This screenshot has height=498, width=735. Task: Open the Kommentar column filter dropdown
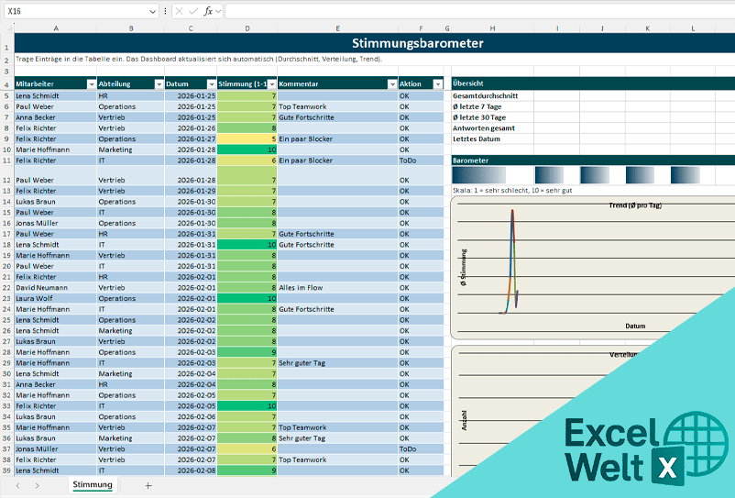pyautogui.click(x=391, y=83)
